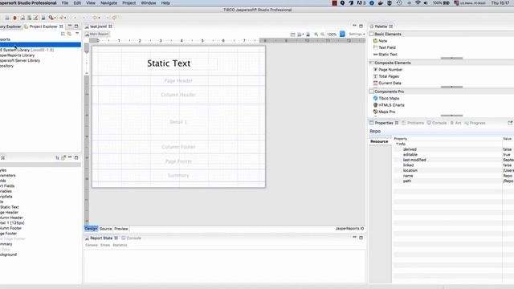Image resolution: width=514 pixels, height=289 pixels.
Task: Click the red compile icon in main toolbar
Action: coord(14,18)
